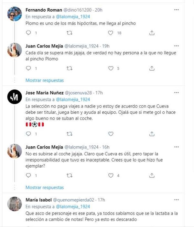Retweet Juan Carlos Mejía's 19h reply
The image size is (194, 227).
point(69,68)
